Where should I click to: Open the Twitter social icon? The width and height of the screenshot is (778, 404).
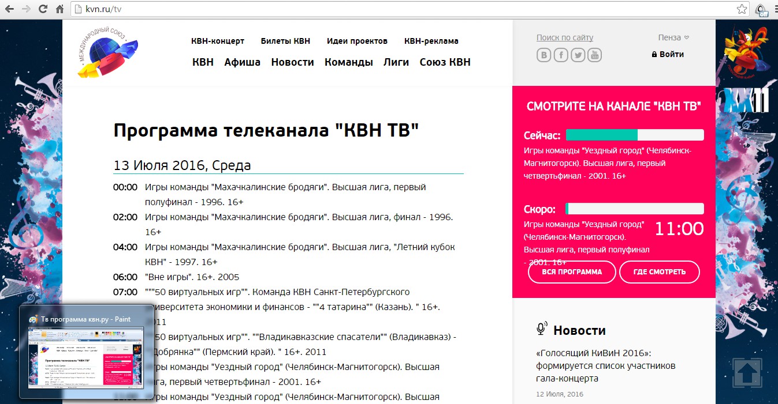point(578,55)
